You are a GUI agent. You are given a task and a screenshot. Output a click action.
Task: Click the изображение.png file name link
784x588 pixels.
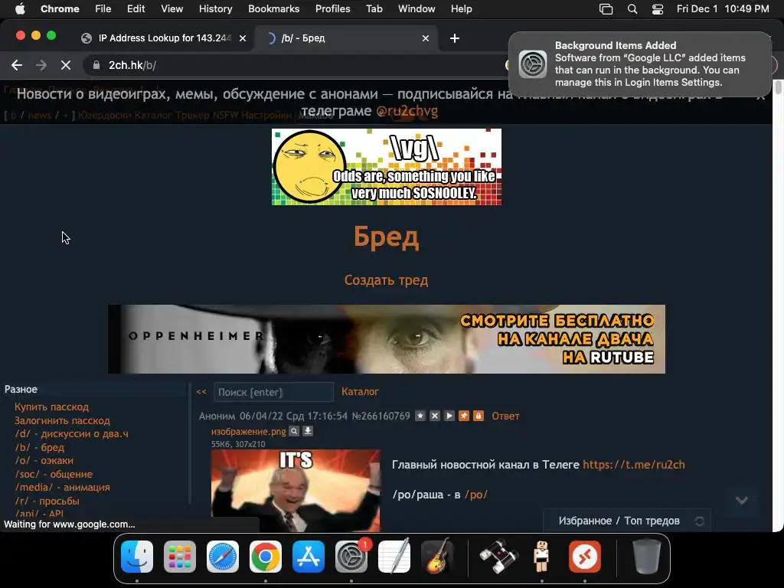pyautogui.click(x=249, y=432)
